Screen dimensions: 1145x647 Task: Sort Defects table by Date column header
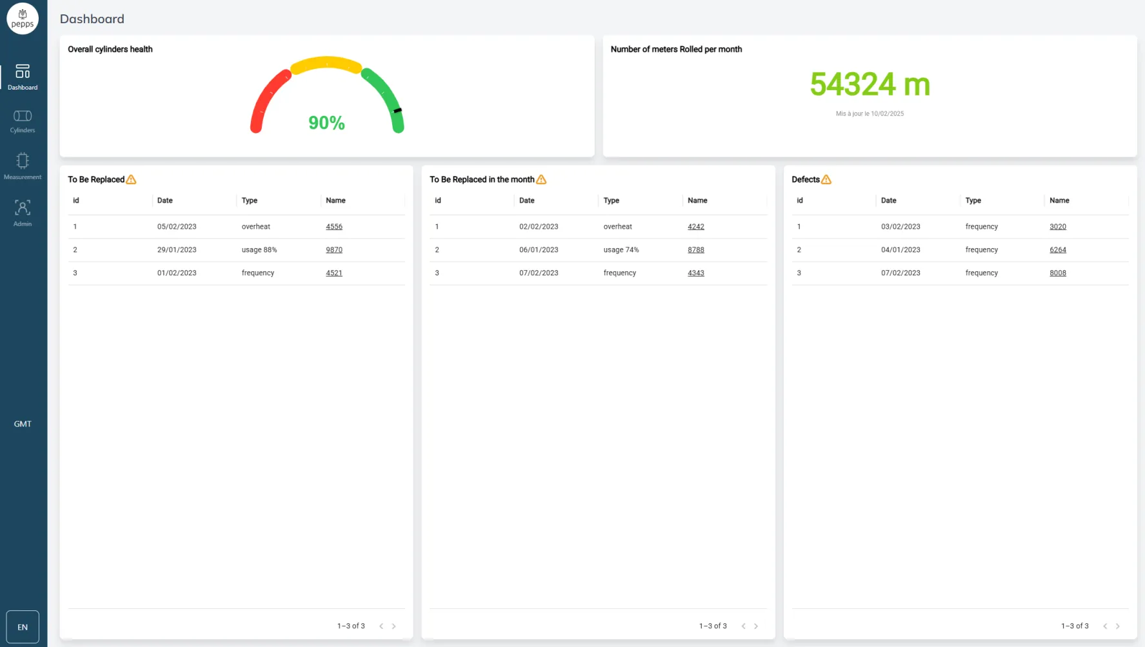click(x=888, y=200)
